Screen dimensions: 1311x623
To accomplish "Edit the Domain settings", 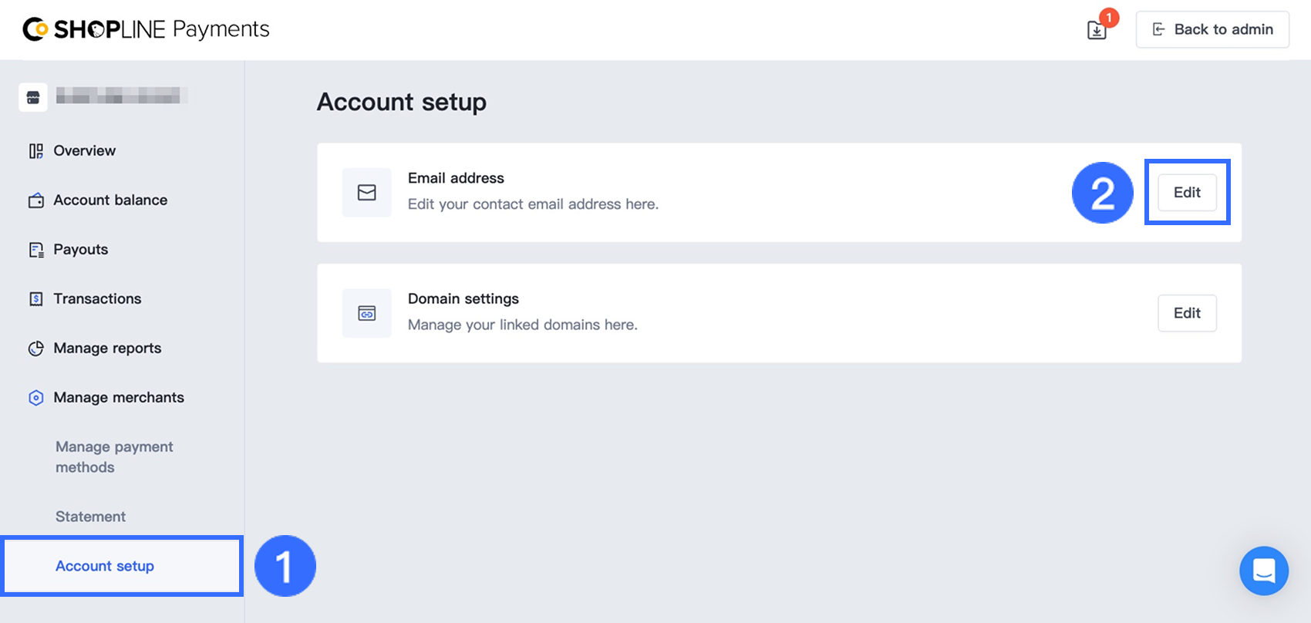I will click(1187, 313).
